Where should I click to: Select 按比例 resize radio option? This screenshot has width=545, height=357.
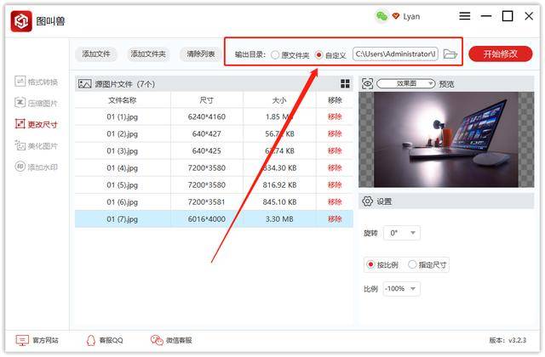click(x=370, y=264)
